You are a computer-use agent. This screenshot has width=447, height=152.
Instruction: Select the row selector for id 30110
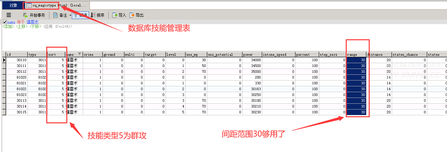coord(4,60)
